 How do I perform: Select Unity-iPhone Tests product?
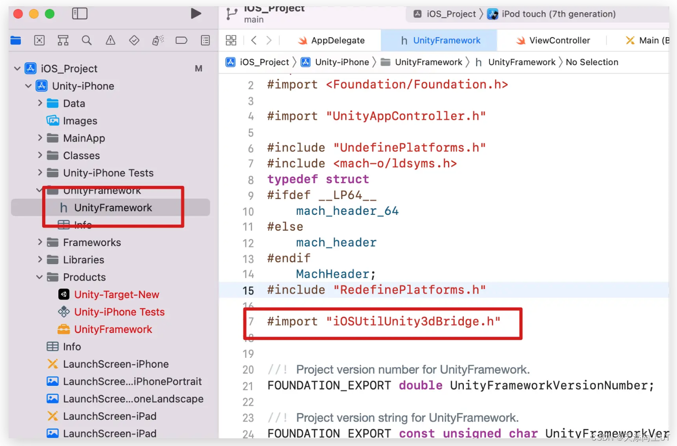coord(111,312)
